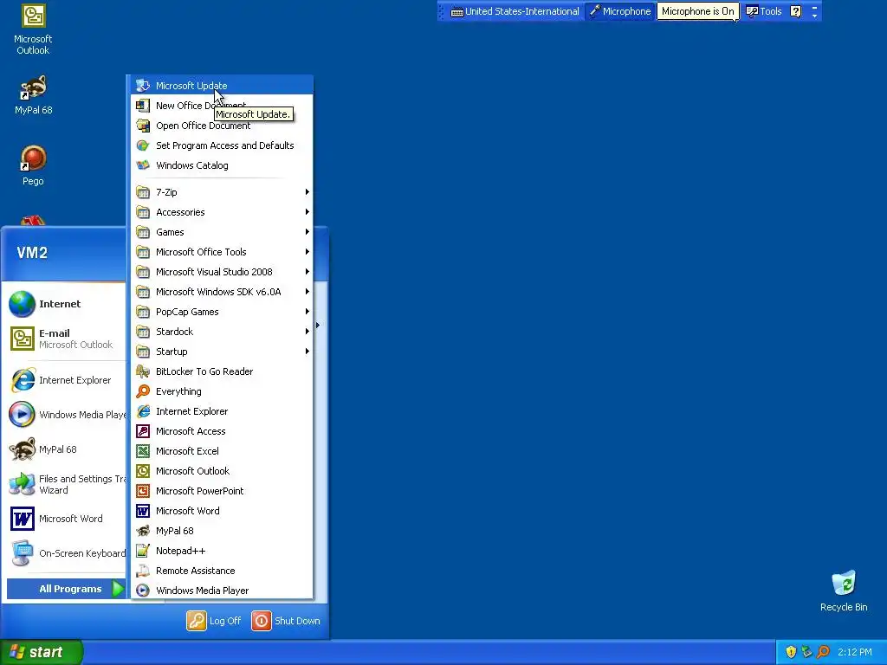Launch MyPal 68 from All Programs list
The height and width of the screenshot is (665, 887).
click(222, 531)
